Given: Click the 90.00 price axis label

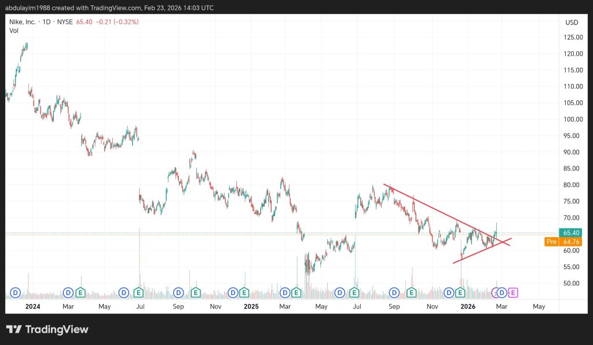Looking at the screenshot, I should click(572, 152).
